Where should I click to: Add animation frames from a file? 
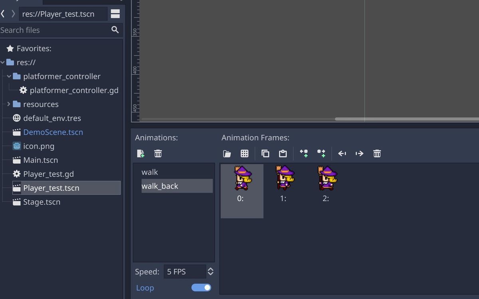tap(227, 153)
